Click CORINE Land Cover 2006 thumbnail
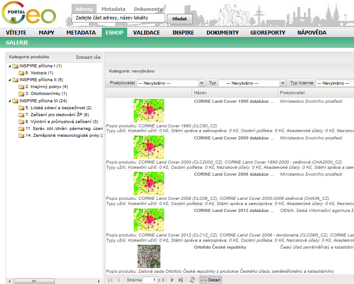 coord(149,183)
